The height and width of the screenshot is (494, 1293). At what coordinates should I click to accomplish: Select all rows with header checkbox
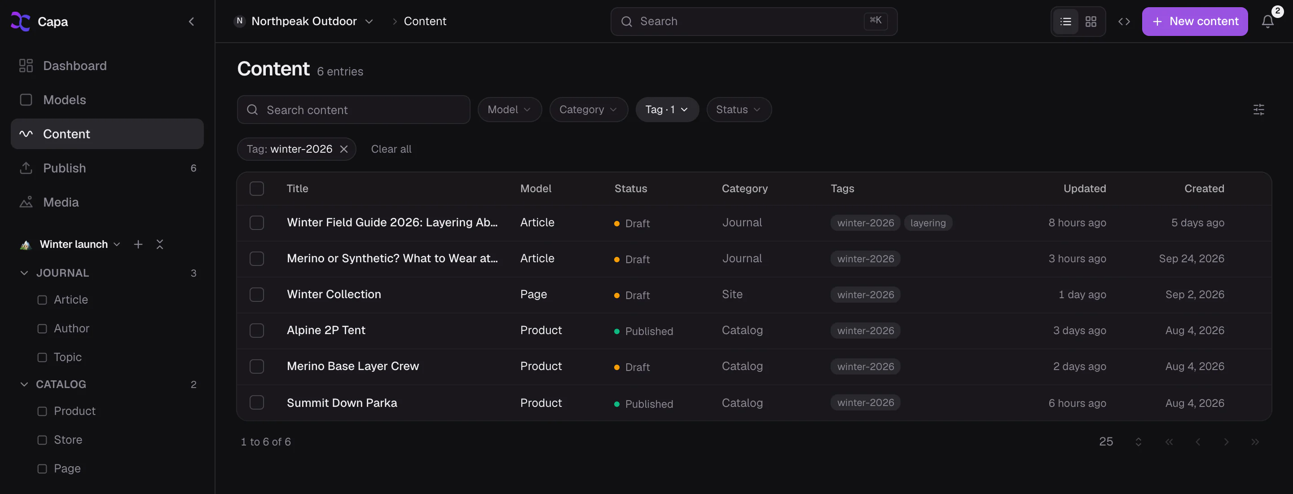256,189
